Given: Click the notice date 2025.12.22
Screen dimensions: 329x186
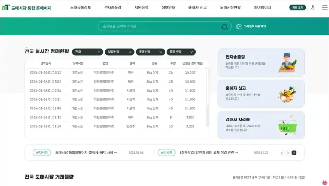Looking at the screenshot, I should click(x=260, y=153).
